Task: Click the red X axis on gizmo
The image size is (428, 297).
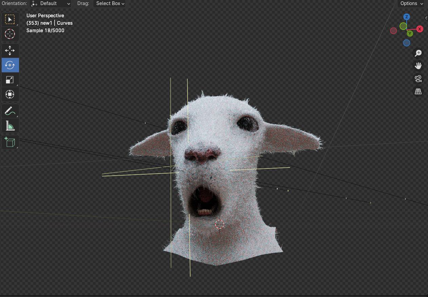Action: coord(420,29)
